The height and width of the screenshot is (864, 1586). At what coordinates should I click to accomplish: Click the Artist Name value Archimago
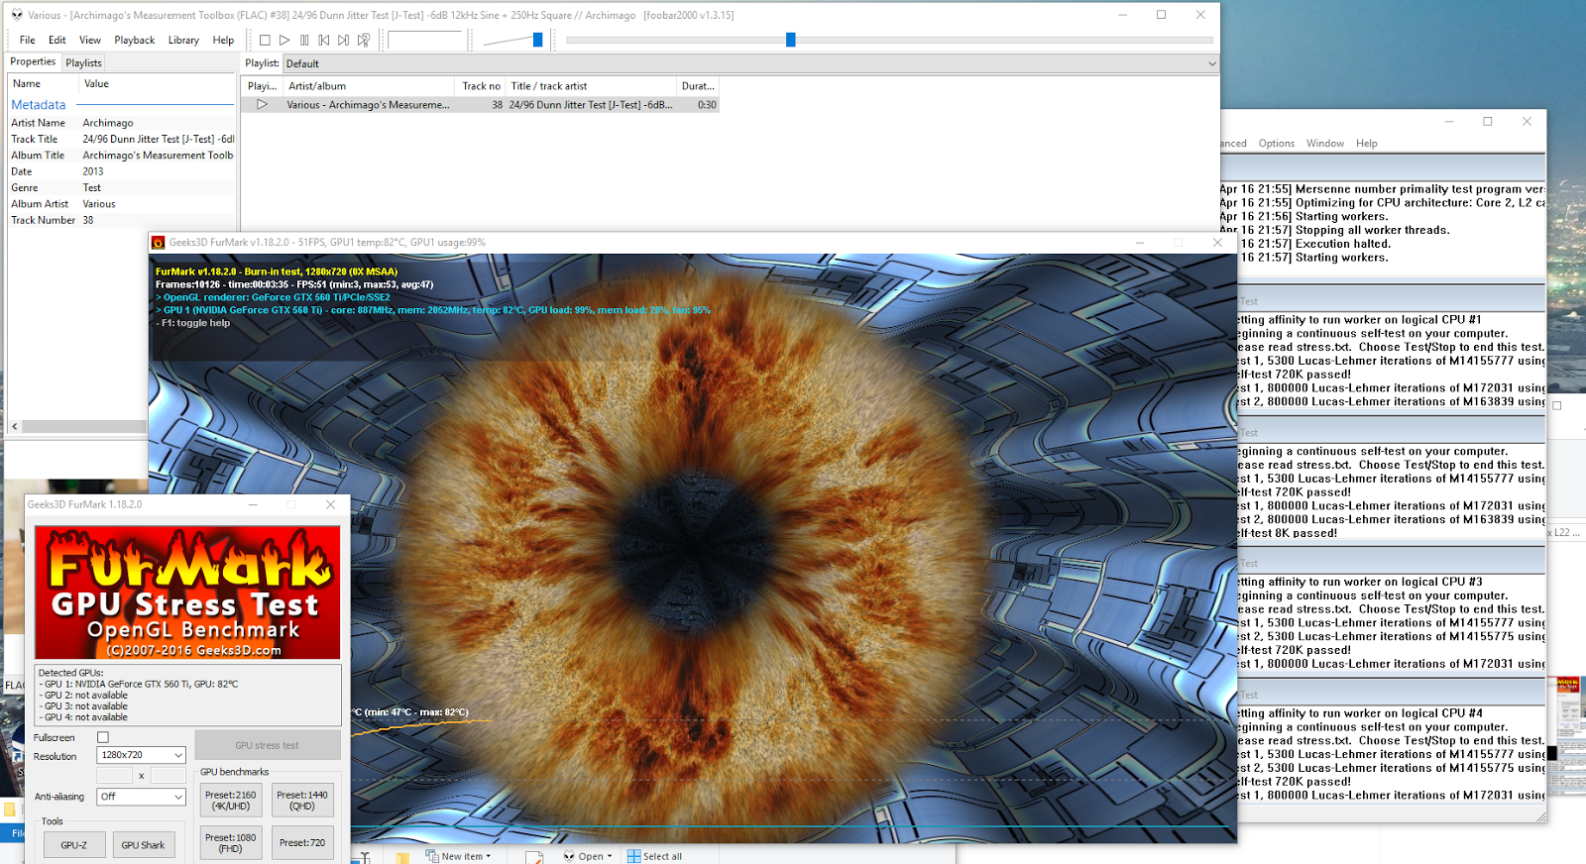(x=108, y=123)
